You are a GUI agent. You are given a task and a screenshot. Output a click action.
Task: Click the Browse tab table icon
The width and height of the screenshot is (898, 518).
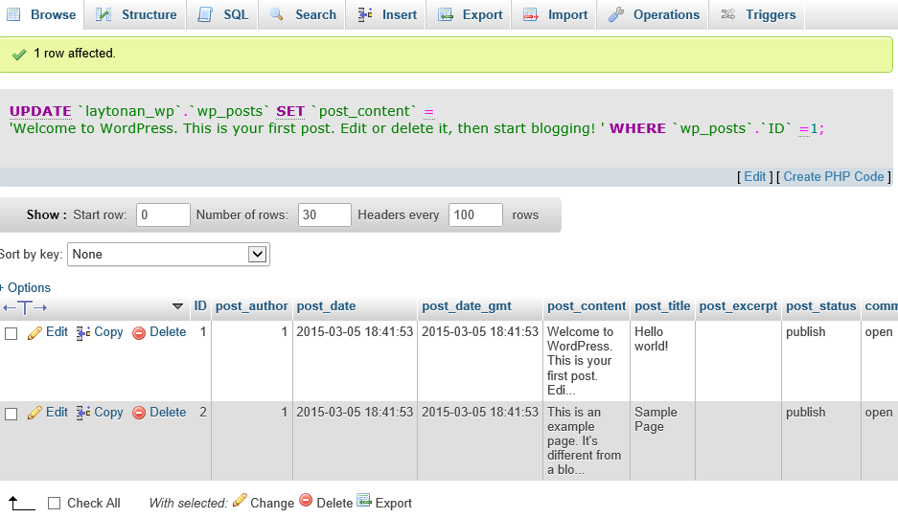click(x=13, y=14)
